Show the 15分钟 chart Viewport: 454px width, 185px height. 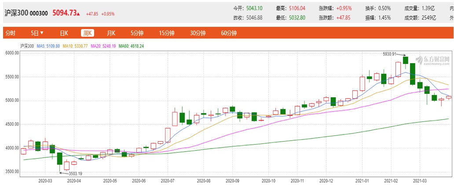[167, 33]
